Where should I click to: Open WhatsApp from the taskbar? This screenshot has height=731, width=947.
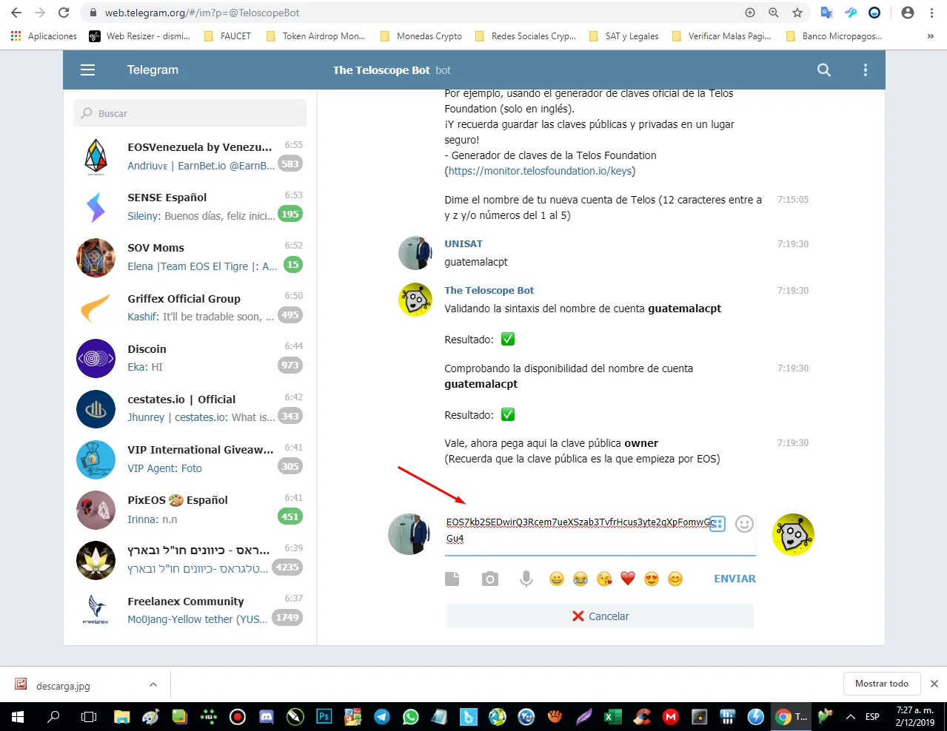(x=411, y=716)
